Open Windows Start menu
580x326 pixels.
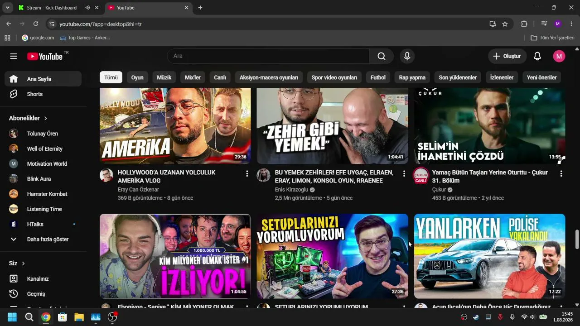click(12, 317)
